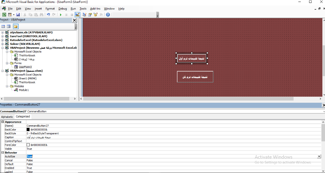Open the Object Browser icon

96,15
